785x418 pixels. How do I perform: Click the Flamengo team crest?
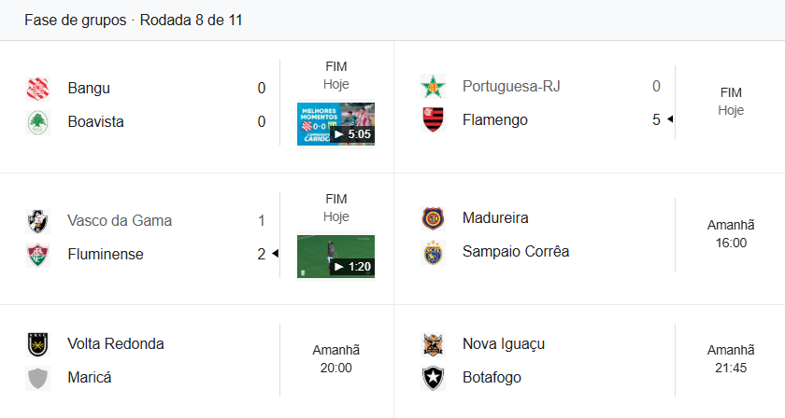tap(433, 119)
